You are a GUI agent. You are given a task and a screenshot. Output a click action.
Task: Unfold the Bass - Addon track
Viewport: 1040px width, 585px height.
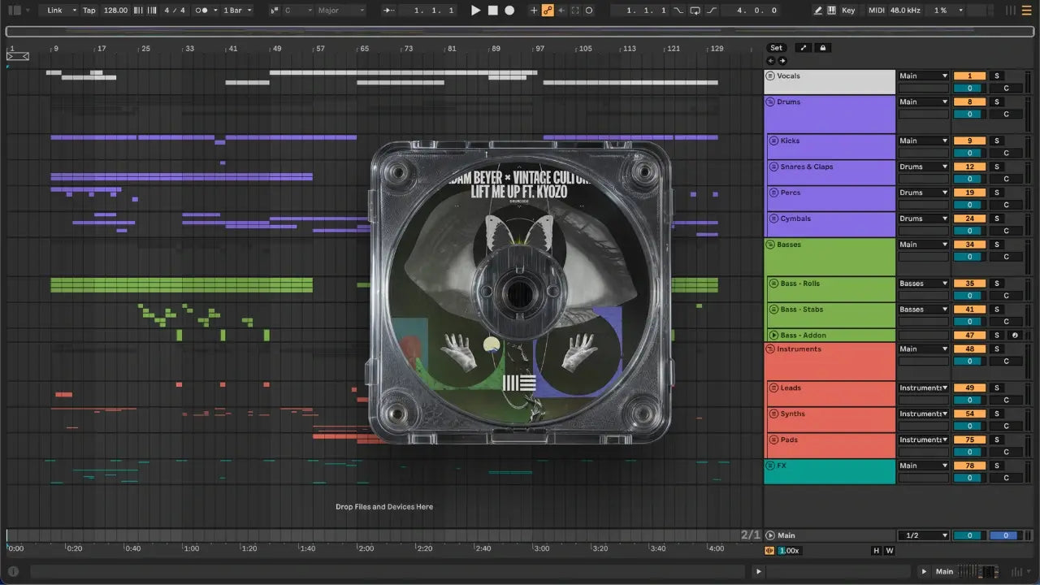(773, 336)
